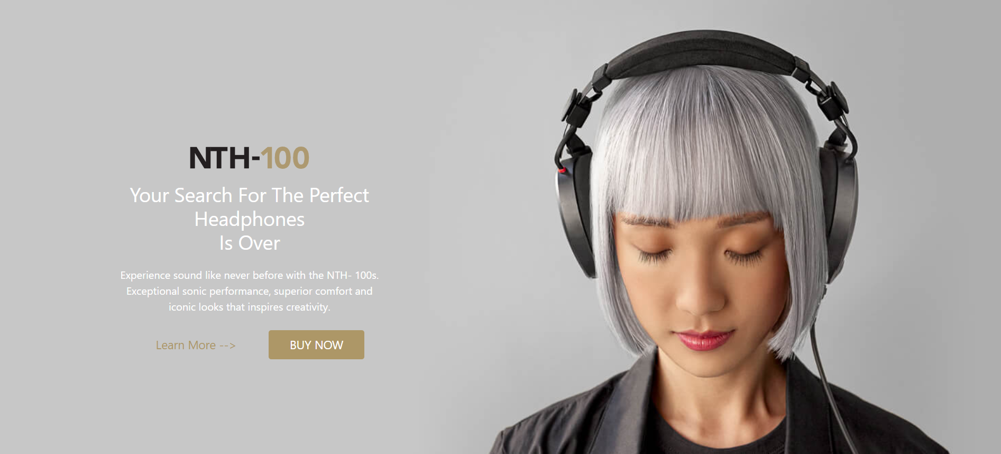
Task: Click the 'Exceptional sonic performance' text line
Action: tap(250, 291)
